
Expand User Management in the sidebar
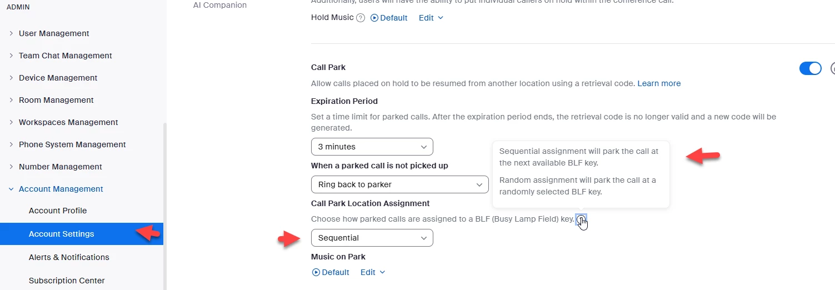click(54, 33)
